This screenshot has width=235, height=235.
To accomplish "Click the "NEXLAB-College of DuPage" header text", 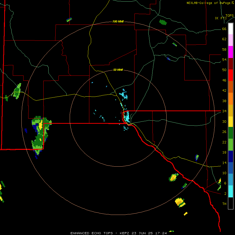I will [208, 3].
